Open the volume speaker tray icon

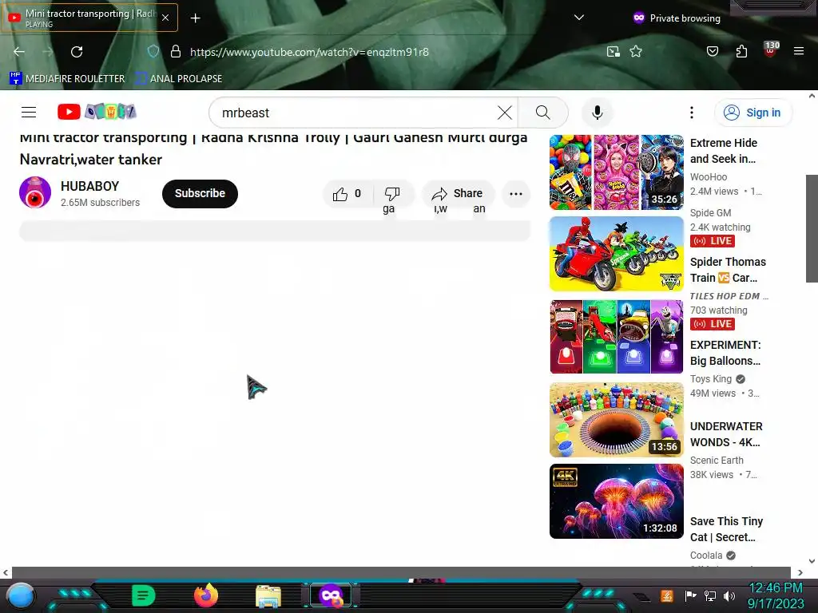[x=729, y=595]
